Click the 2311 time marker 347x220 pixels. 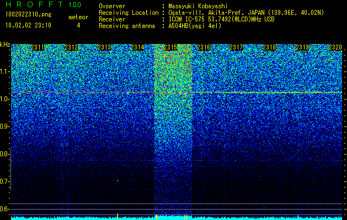pyautogui.click(x=38, y=47)
